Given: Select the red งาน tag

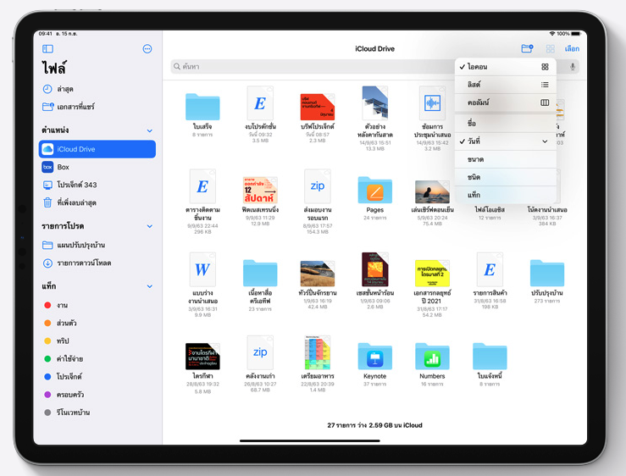Looking at the screenshot, I should pos(64,305).
